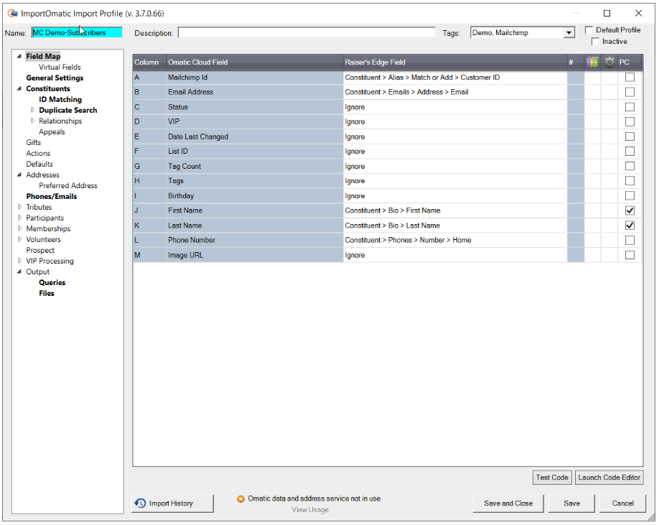Image resolution: width=659 pixels, height=525 pixels.
Task: Click the Test Code button
Action: [x=552, y=477]
